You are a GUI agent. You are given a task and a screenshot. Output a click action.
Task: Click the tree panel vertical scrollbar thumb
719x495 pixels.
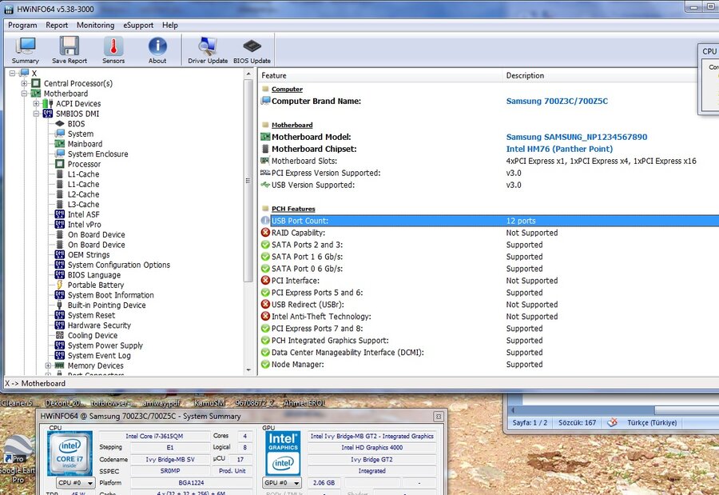[x=248, y=181]
